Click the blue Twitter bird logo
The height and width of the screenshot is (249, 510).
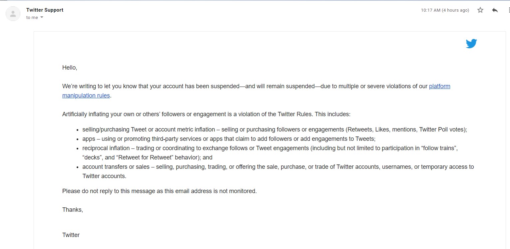coord(471,44)
